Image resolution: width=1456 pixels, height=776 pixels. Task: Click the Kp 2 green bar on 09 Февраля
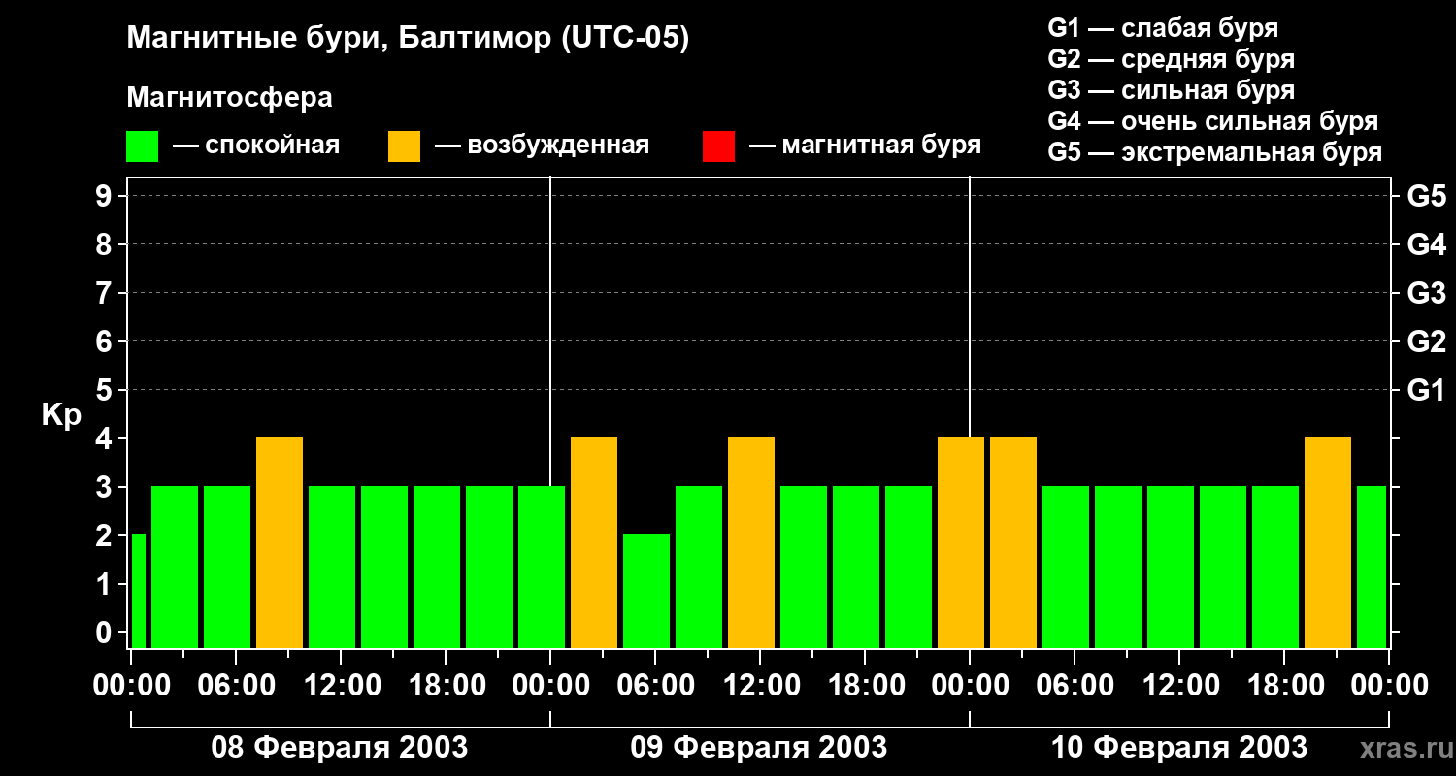pos(646,590)
